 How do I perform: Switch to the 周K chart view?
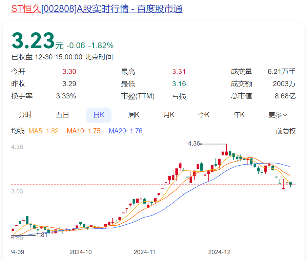[134, 115]
